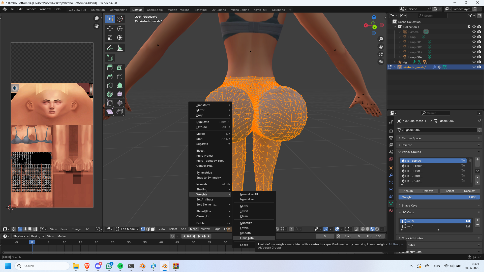Open the Modifiers wrench properties tab

coord(391,175)
